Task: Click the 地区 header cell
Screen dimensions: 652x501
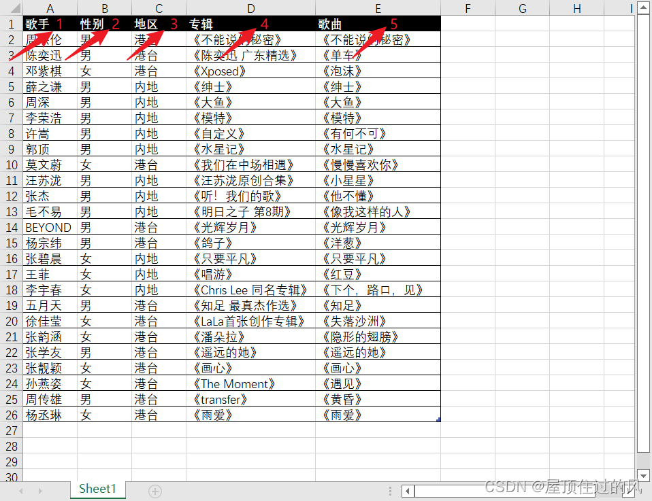Action: click(159, 24)
